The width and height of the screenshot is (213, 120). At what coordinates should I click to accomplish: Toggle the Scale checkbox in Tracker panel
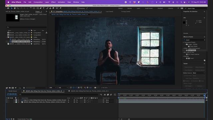[x=200, y=81]
